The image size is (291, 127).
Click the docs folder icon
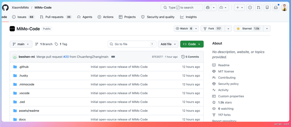click(x=15, y=119)
